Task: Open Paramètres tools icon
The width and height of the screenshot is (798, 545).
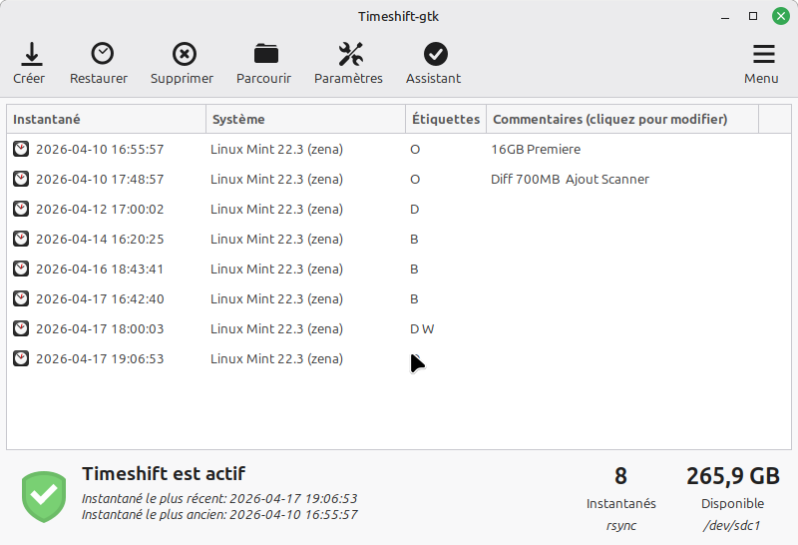Action: tap(350, 54)
